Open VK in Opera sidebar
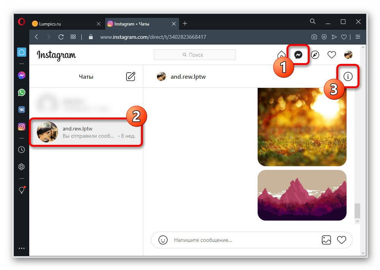Viewport: 380px width, 270px height. tap(22, 110)
